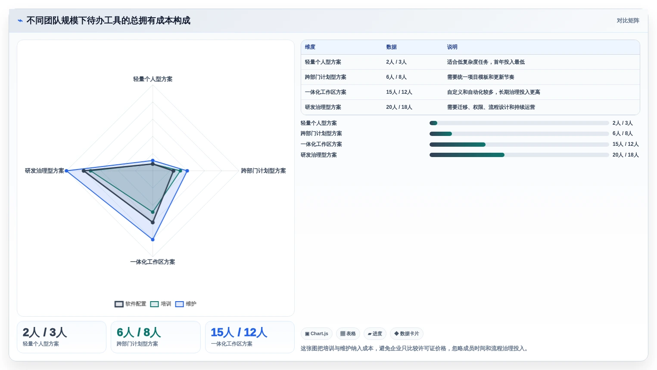Click the footnote about 培训与维护纳入成本
657x370 pixels.
click(414, 348)
